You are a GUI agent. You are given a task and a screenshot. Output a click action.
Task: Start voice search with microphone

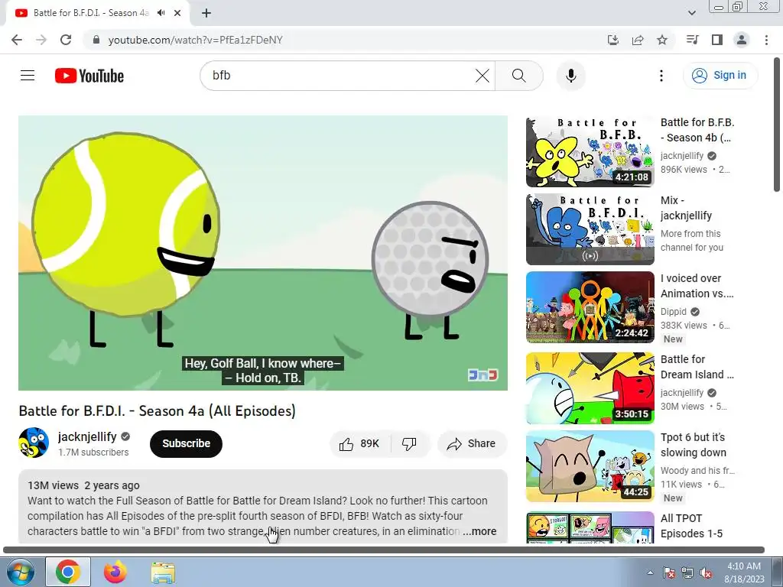tap(570, 76)
